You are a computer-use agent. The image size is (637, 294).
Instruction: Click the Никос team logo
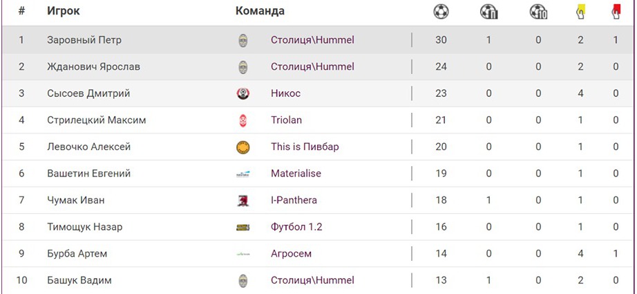pyautogui.click(x=243, y=93)
